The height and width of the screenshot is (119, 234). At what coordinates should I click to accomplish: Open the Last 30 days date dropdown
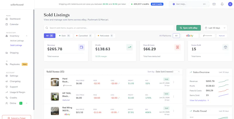tap(215, 28)
